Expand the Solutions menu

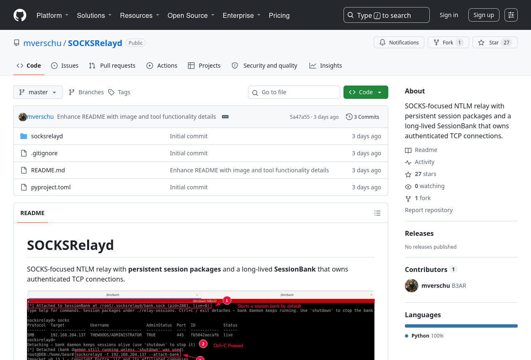pos(95,15)
